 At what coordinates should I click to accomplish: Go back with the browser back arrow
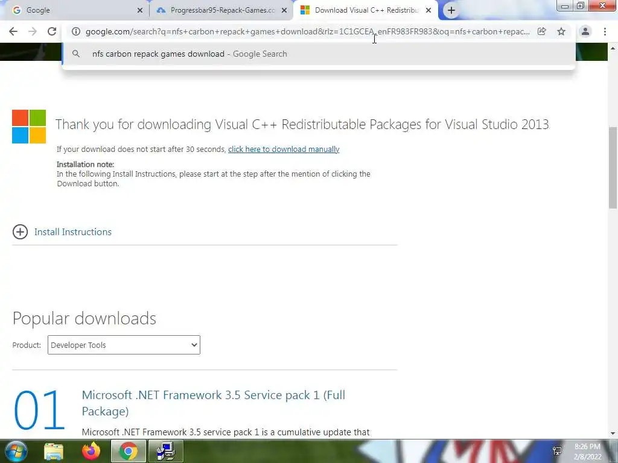[x=13, y=31]
